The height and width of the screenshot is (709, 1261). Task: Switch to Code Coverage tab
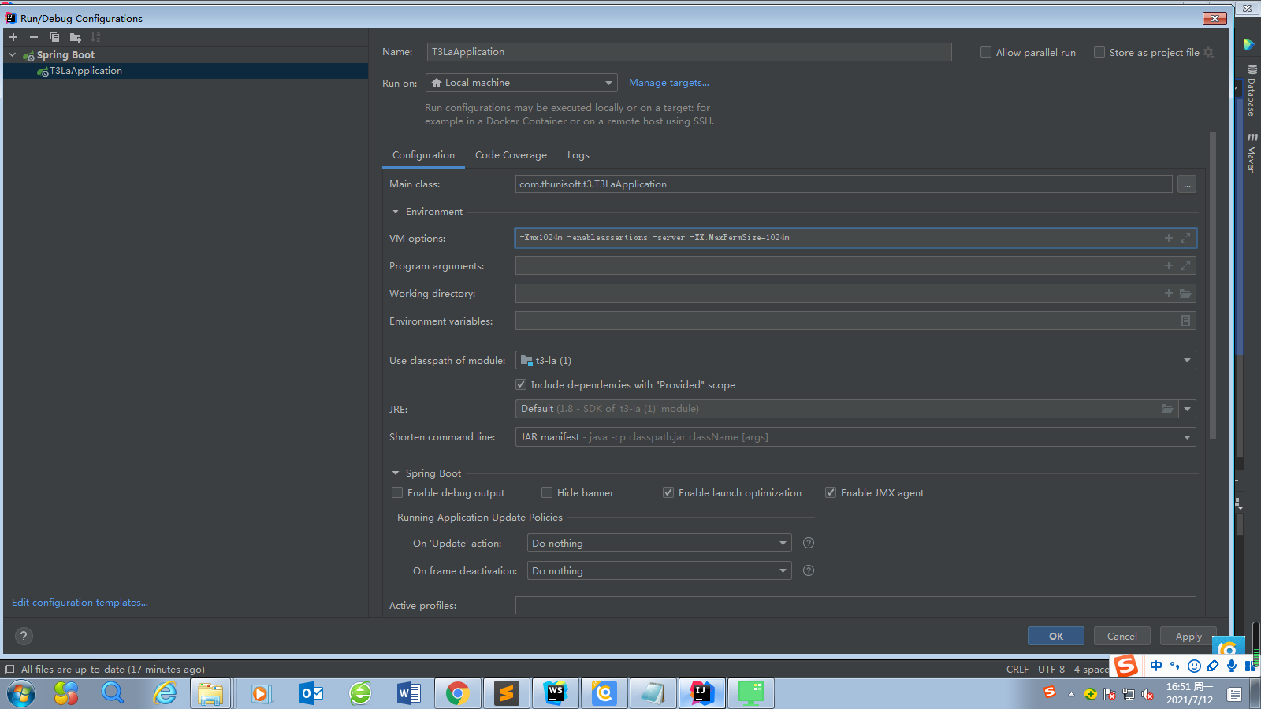[x=511, y=155]
